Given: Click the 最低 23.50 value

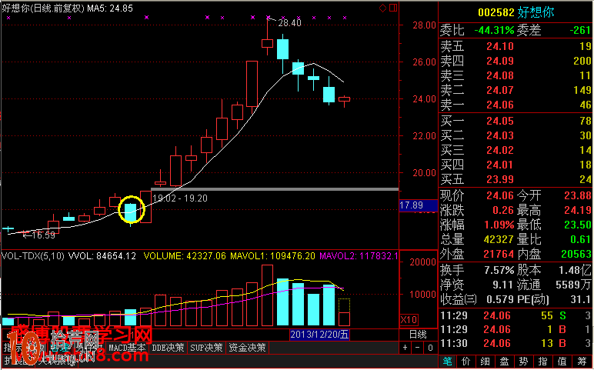Looking at the screenshot, I should [578, 225].
